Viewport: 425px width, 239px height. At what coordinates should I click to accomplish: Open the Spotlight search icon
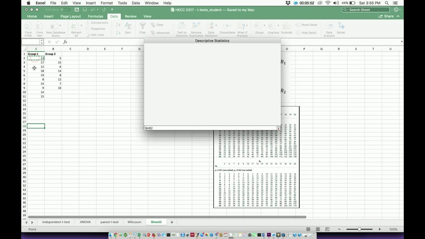click(386, 3)
